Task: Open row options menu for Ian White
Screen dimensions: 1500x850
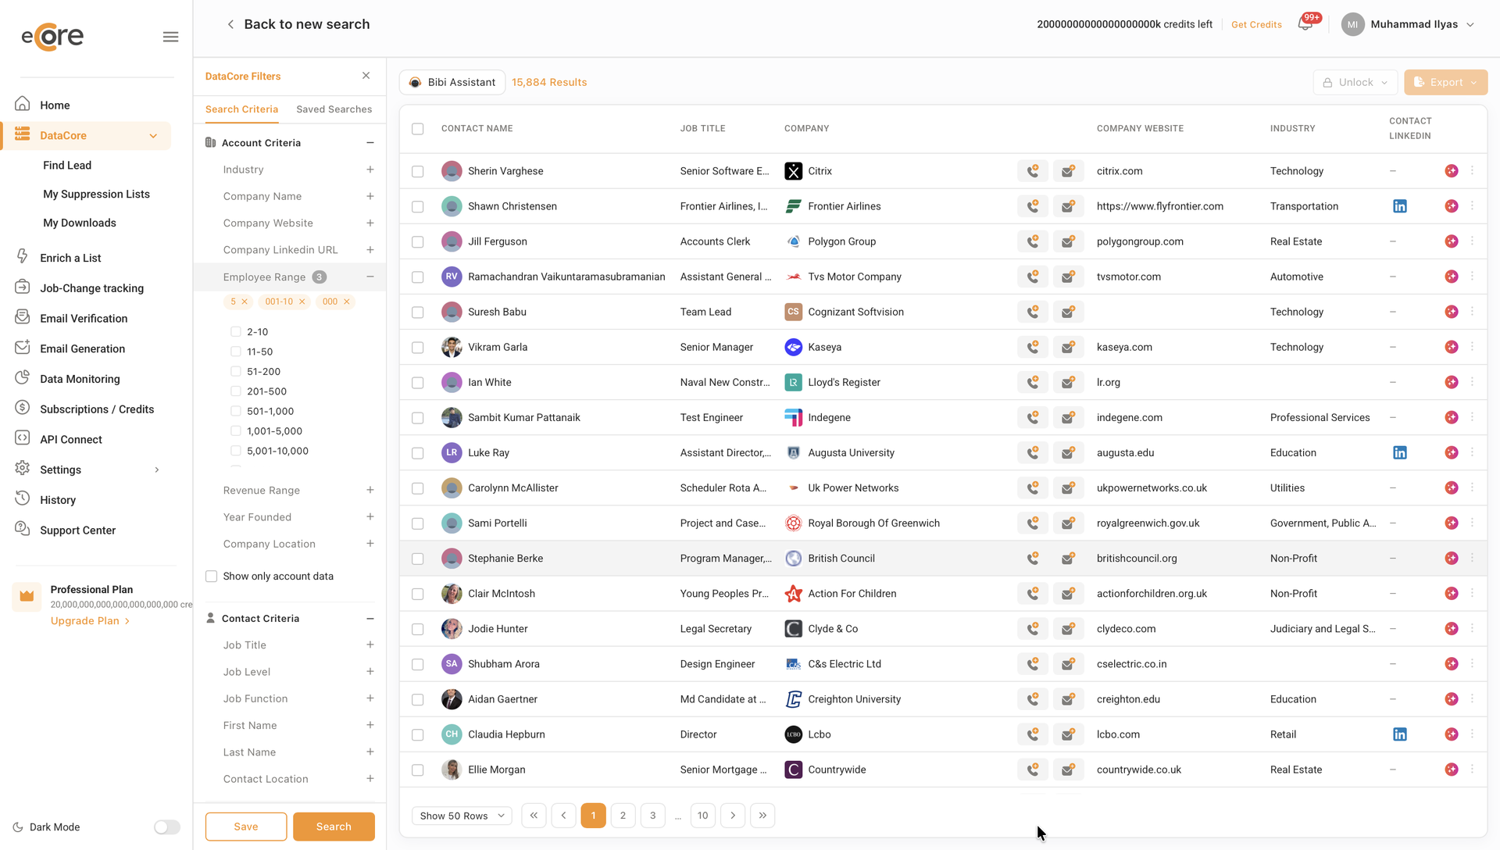Action: 1473,382
